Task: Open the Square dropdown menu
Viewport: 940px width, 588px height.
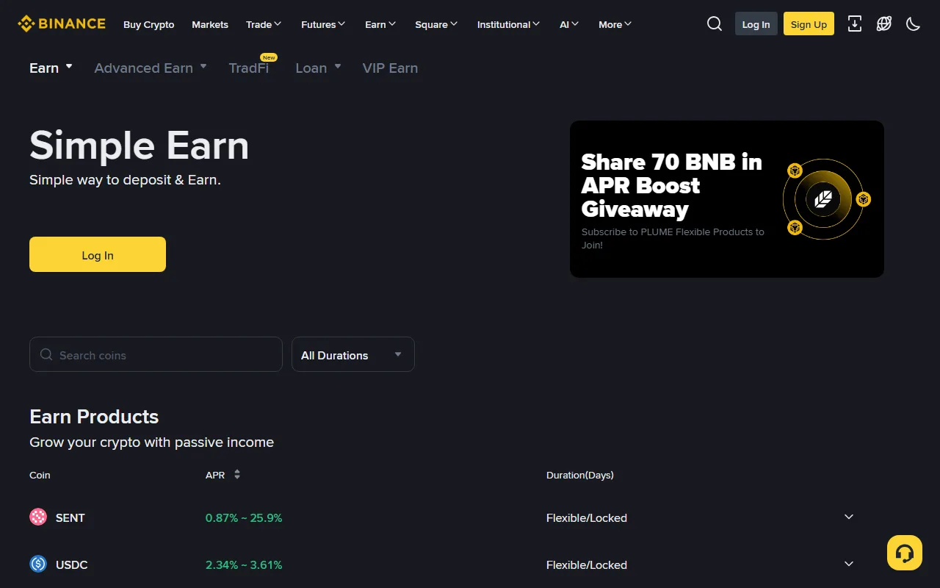Action: coord(436,24)
